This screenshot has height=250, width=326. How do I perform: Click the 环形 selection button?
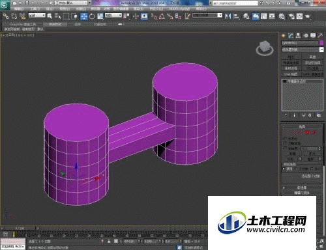coord(290,159)
